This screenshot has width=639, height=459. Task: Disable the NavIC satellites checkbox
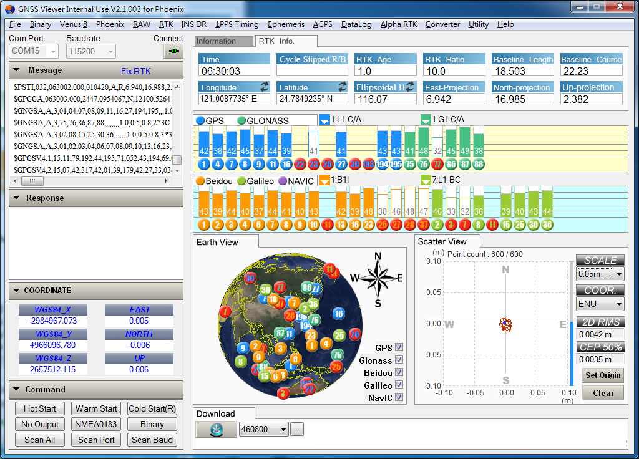coord(399,397)
